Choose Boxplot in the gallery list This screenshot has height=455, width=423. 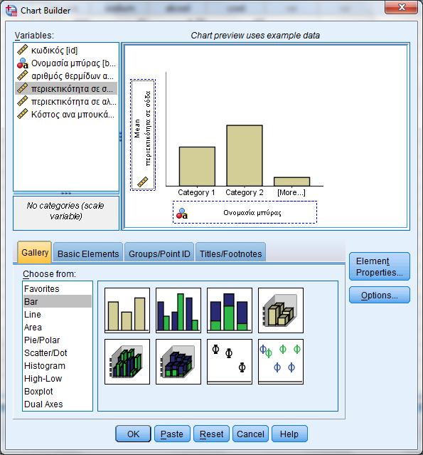[58, 391]
